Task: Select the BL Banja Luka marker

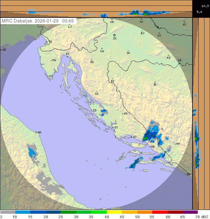Action: tap(155, 82)
